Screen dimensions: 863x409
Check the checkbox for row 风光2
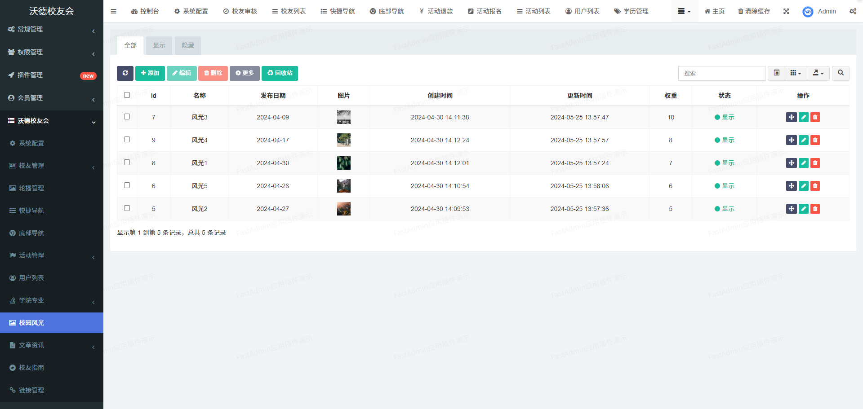click(x=127, y=208)
